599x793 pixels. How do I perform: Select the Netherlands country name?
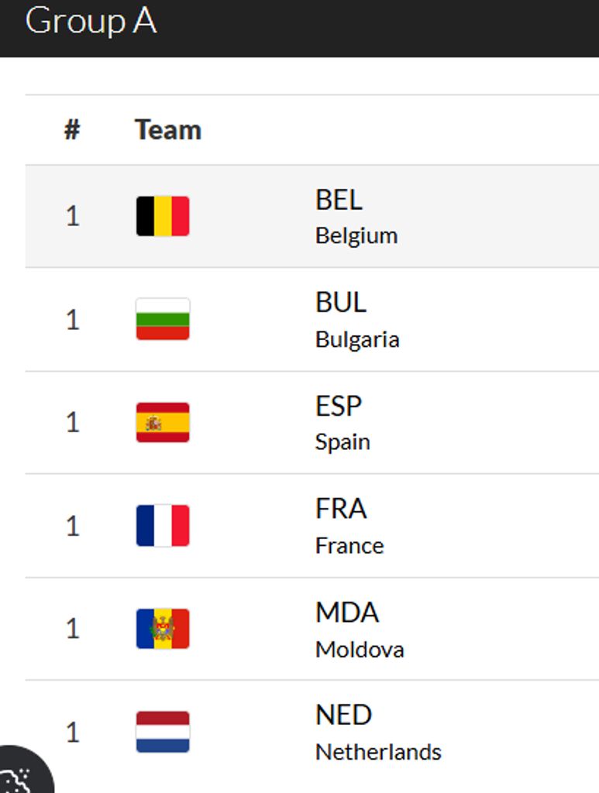pyautogui.click(x=378, y=752)
